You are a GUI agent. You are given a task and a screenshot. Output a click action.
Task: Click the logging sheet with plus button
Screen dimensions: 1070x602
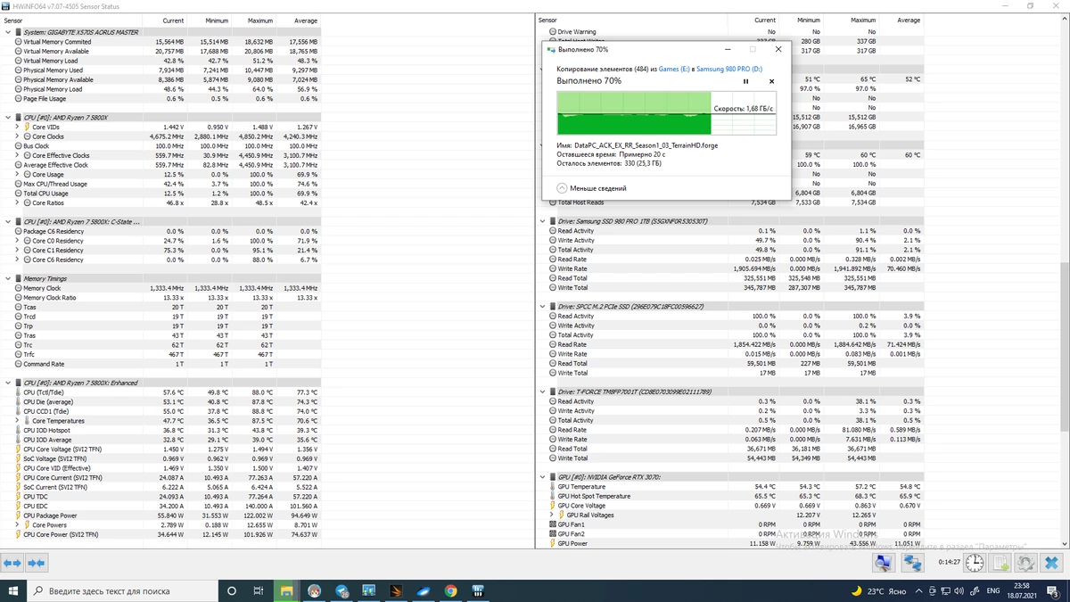[1000, 564]
